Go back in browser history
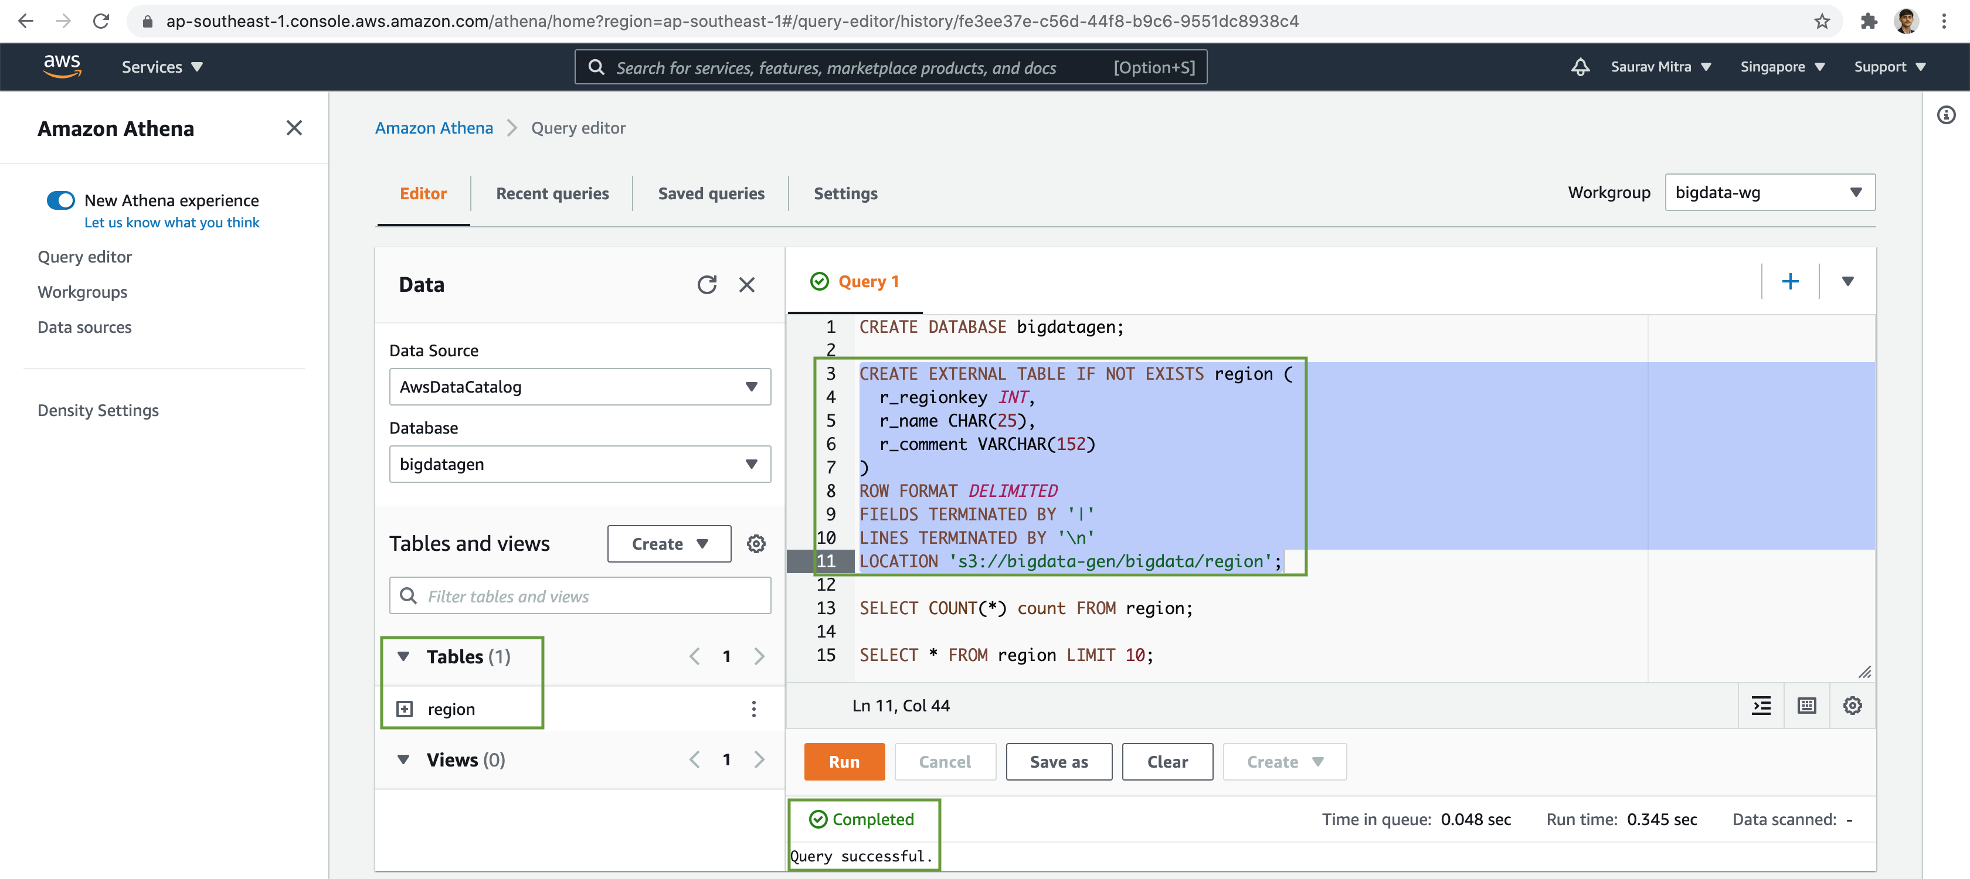1970x879 pixels. click(x=25, y=22)
